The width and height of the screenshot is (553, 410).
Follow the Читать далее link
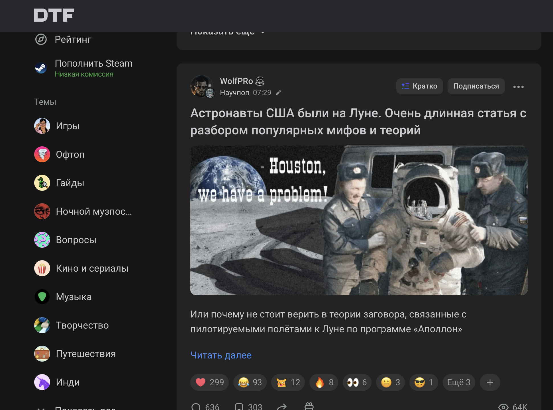click(x=221, y=355)
